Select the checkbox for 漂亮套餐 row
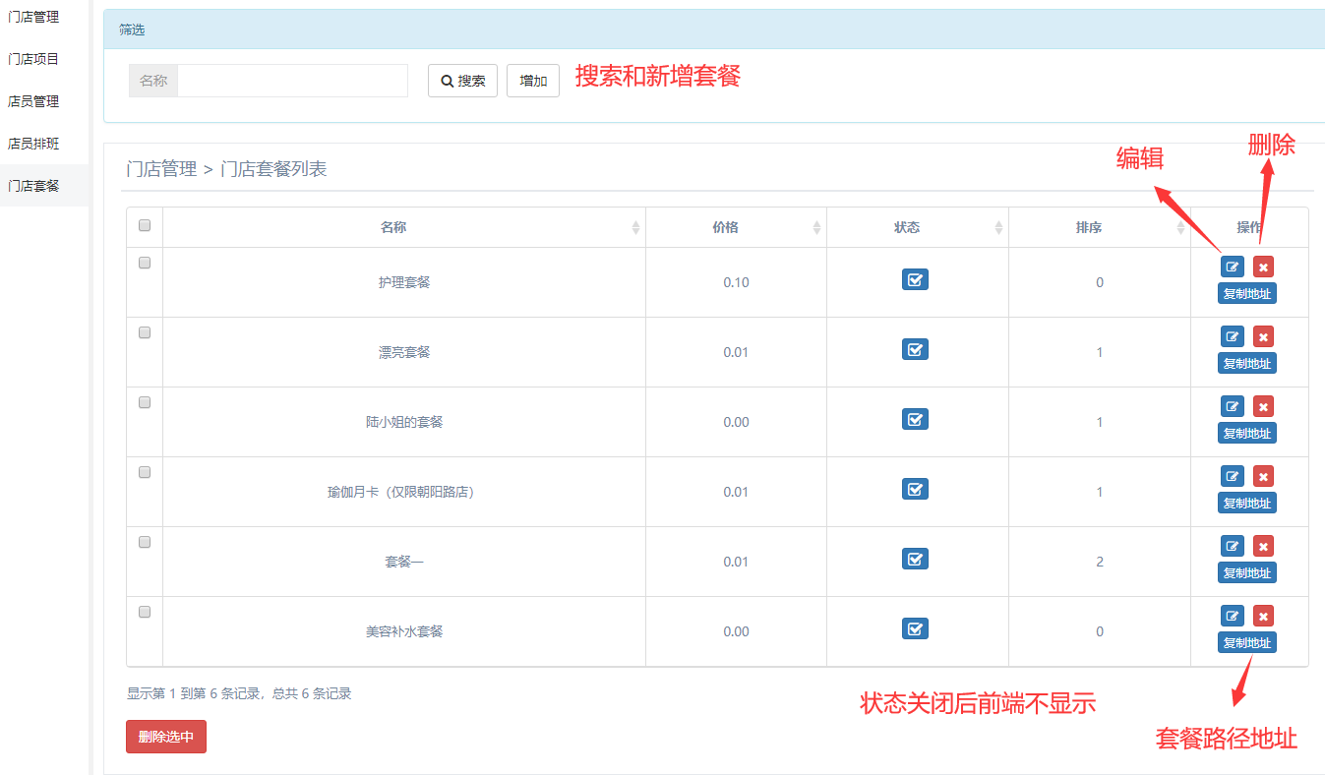The image size is (1325, 775). [x=145, y=332]
